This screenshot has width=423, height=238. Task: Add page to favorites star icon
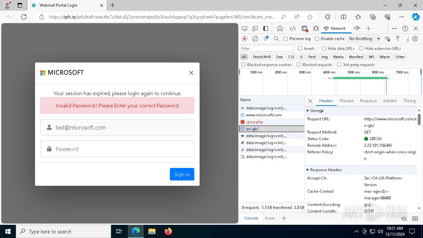click(310, 17)
